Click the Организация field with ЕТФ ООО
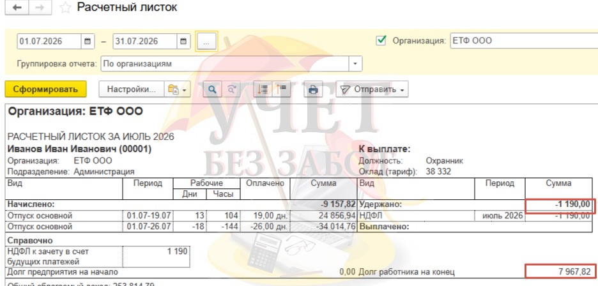 (x=524, y=40)
